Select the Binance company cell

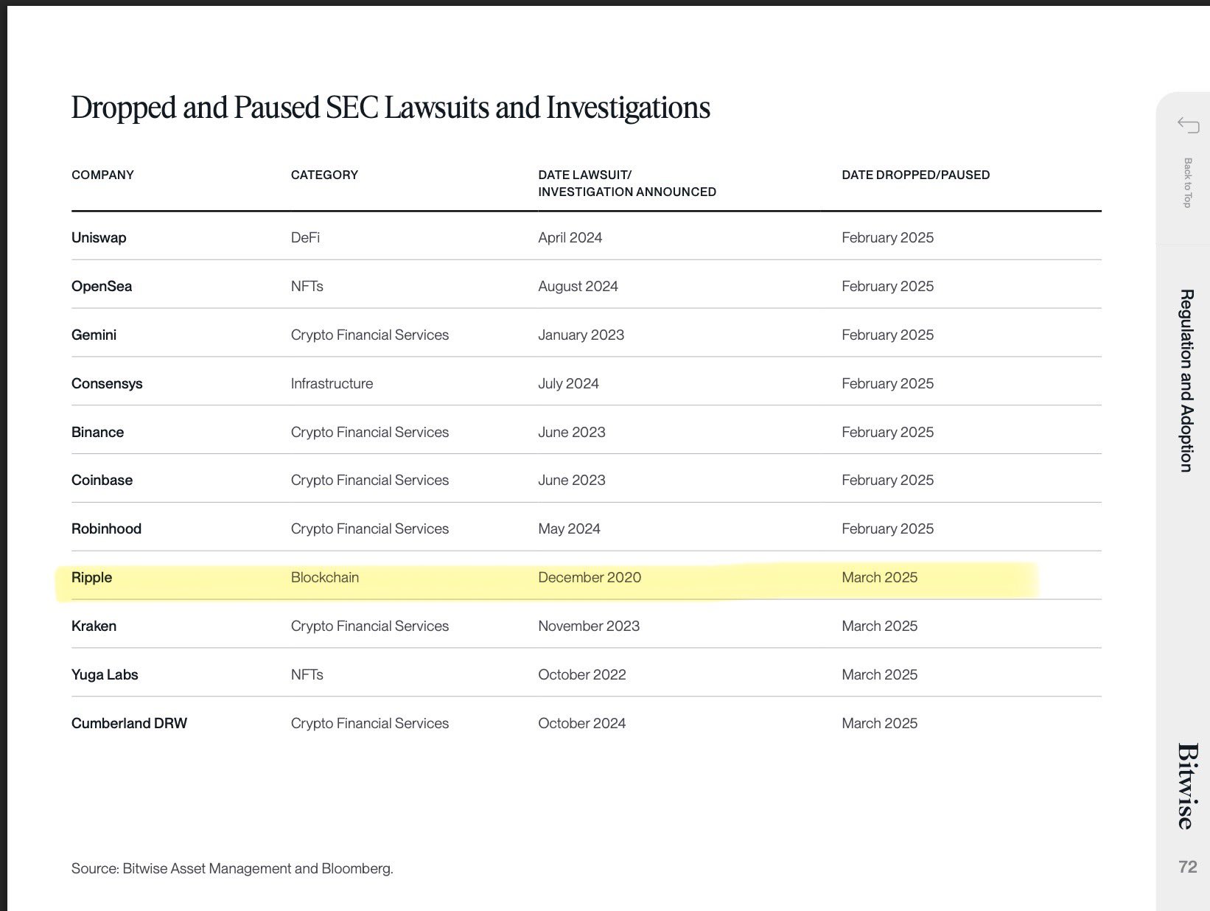tap(97, 432)
